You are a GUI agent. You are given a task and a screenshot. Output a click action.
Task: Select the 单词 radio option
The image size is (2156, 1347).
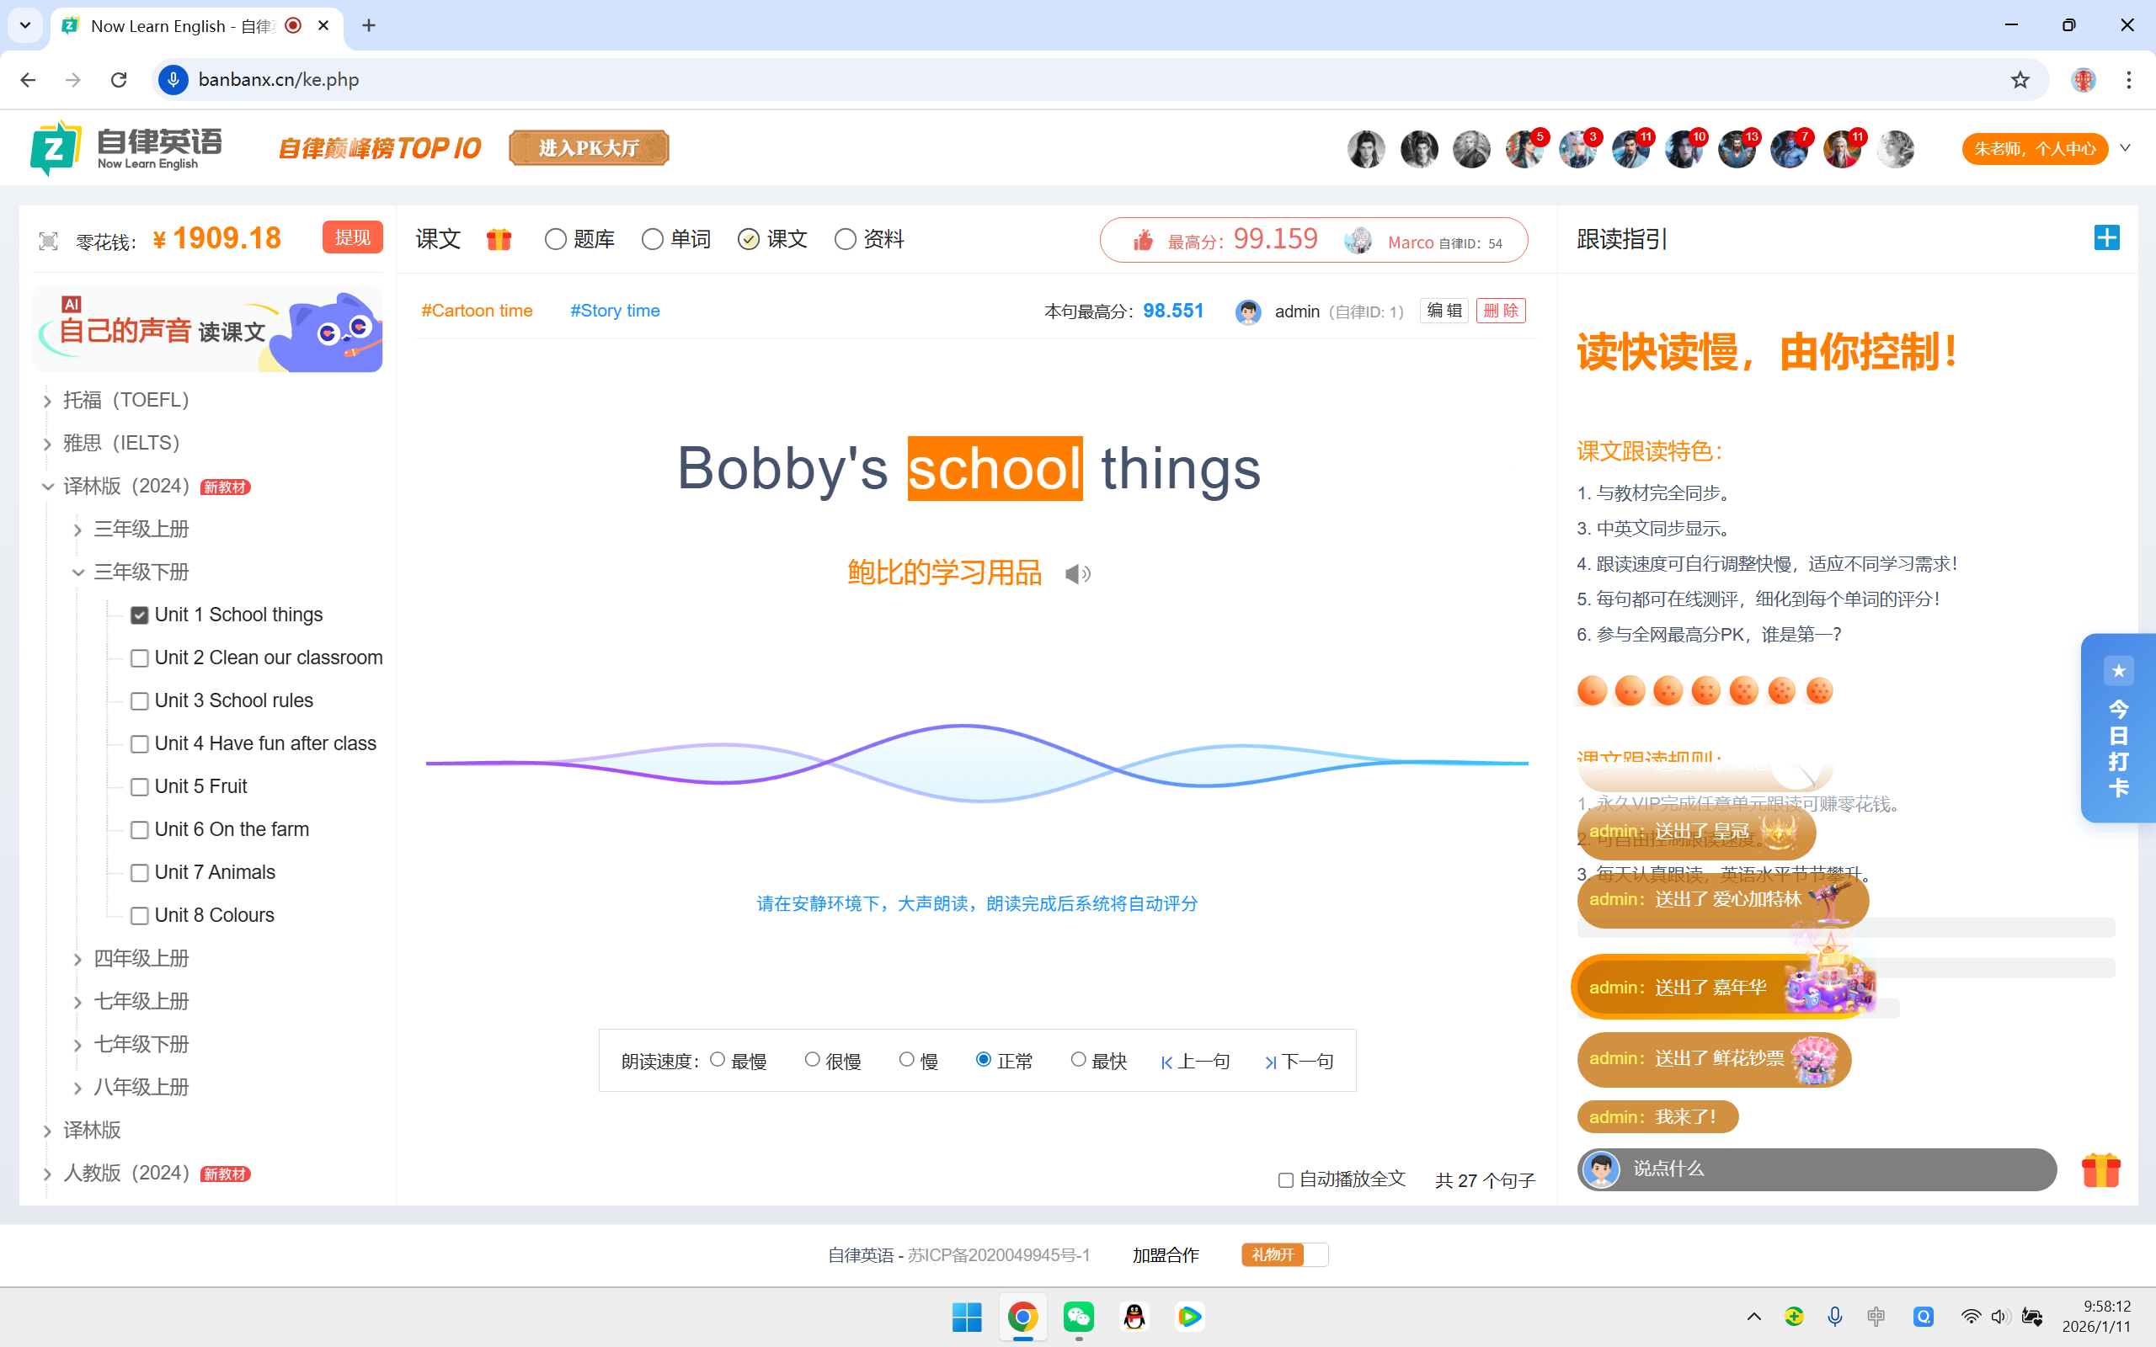coord(652,240)
